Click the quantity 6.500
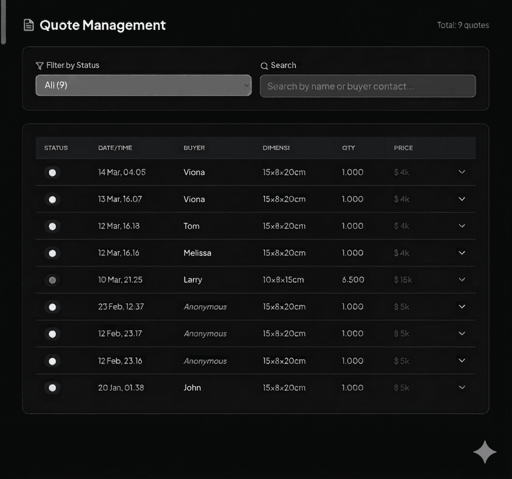Viewport: 512px width, 479px height. [x=353, y=280]
